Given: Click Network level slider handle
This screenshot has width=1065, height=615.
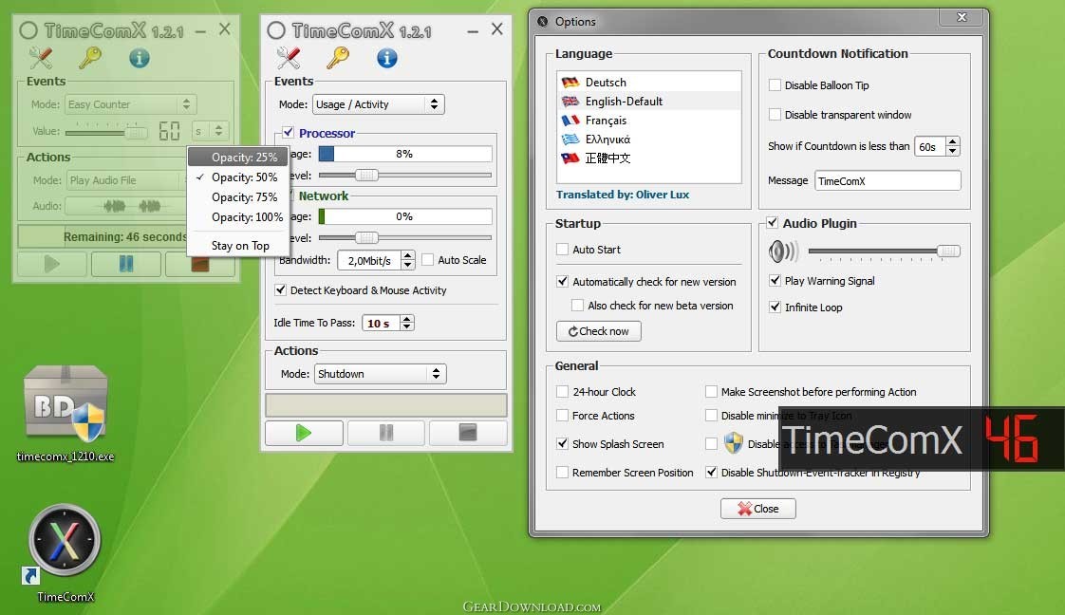Looking at the screenshot, I should click(x=366, y=237).
